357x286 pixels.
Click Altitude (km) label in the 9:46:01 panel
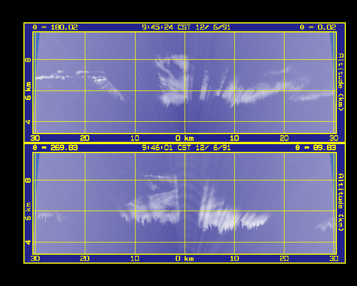tap(341, 202)
